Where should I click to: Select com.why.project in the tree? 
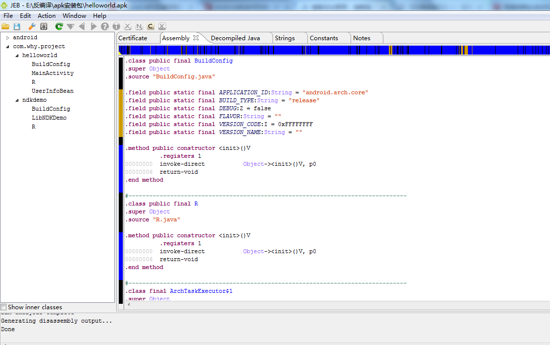[39, 47]
